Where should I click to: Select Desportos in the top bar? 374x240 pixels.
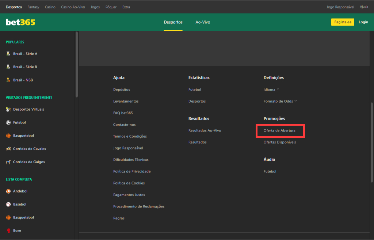pos(14,7)
